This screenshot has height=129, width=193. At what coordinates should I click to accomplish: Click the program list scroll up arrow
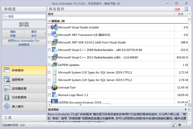tap(190, 14)
